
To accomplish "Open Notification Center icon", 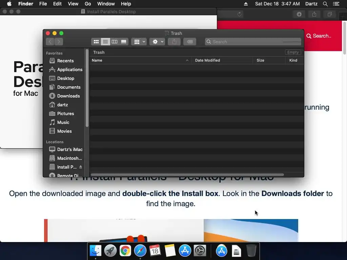I will [336, 4].
